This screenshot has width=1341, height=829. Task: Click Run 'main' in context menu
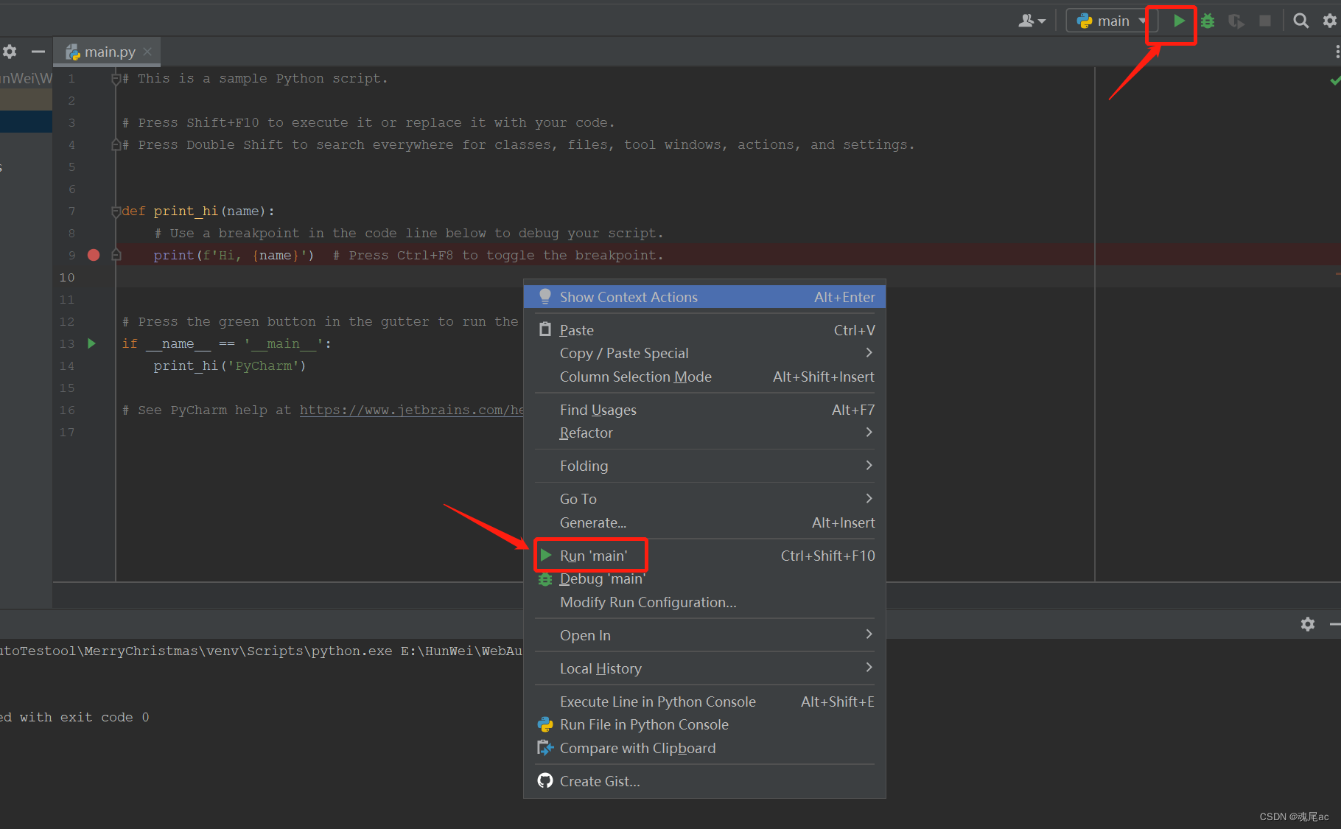click(x=704, y=556)
